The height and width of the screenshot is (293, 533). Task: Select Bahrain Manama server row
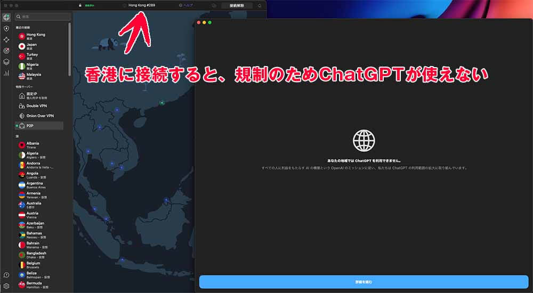(x=39, y=245)
